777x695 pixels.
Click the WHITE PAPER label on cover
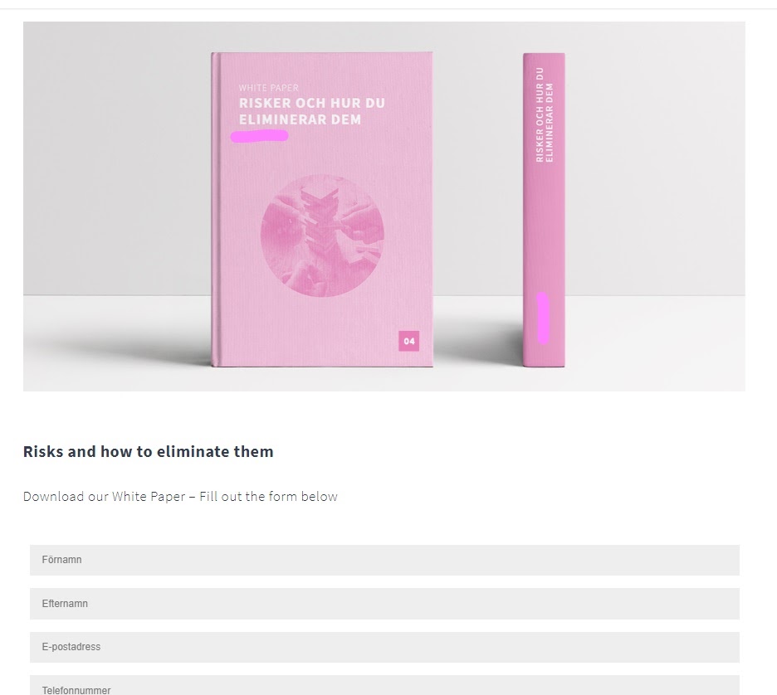pos(269,88)
